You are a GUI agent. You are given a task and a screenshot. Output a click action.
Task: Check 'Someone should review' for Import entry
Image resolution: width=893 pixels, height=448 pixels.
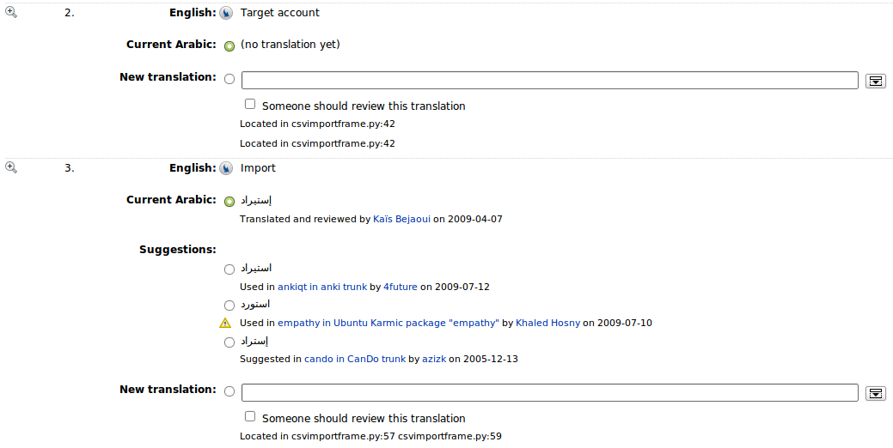click(250, 416)
